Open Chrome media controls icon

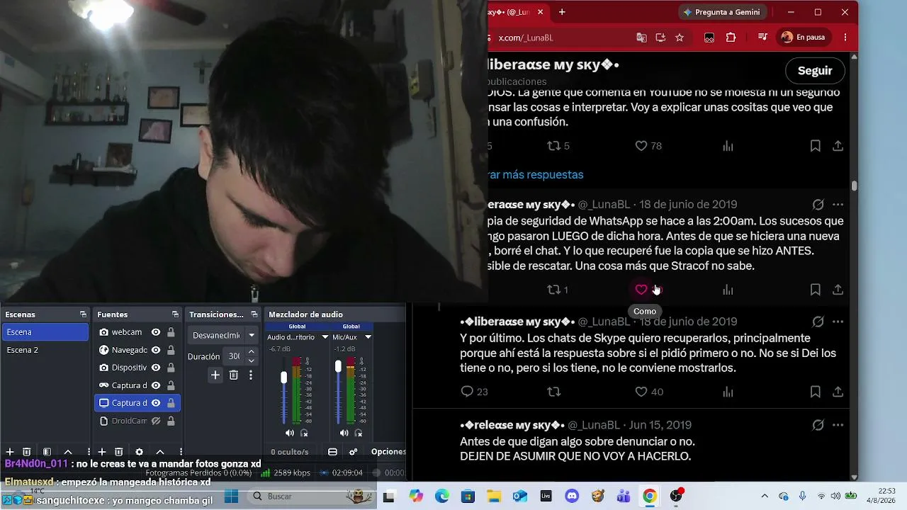(x=762, y=38)
